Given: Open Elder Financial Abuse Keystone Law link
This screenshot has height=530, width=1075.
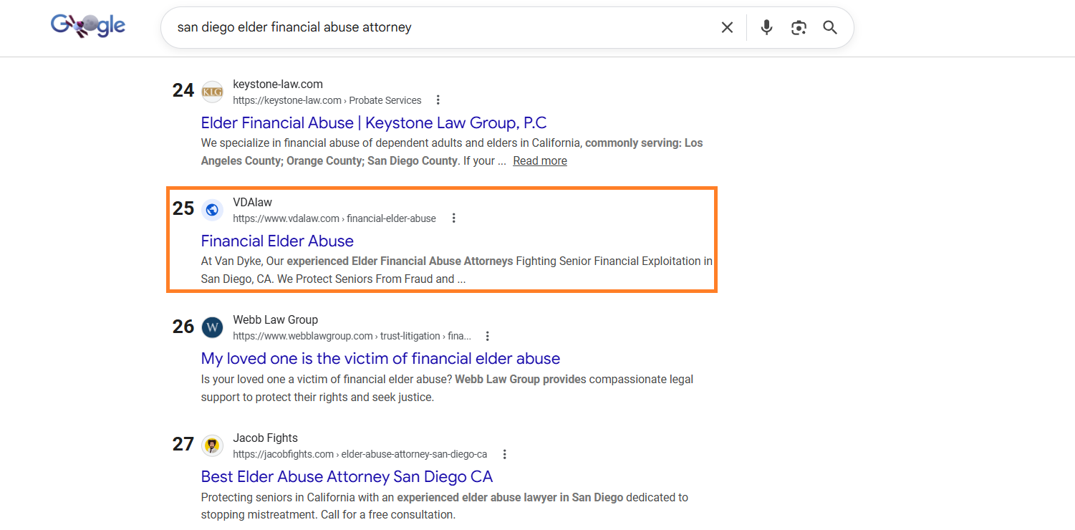Looking at the screenshot, I should point(373,122).
